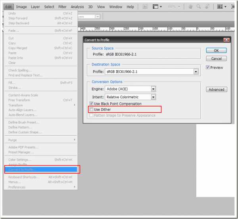The image size is (238, 219).
Task: Open the 3D menu
Action: tap(90, 7)
